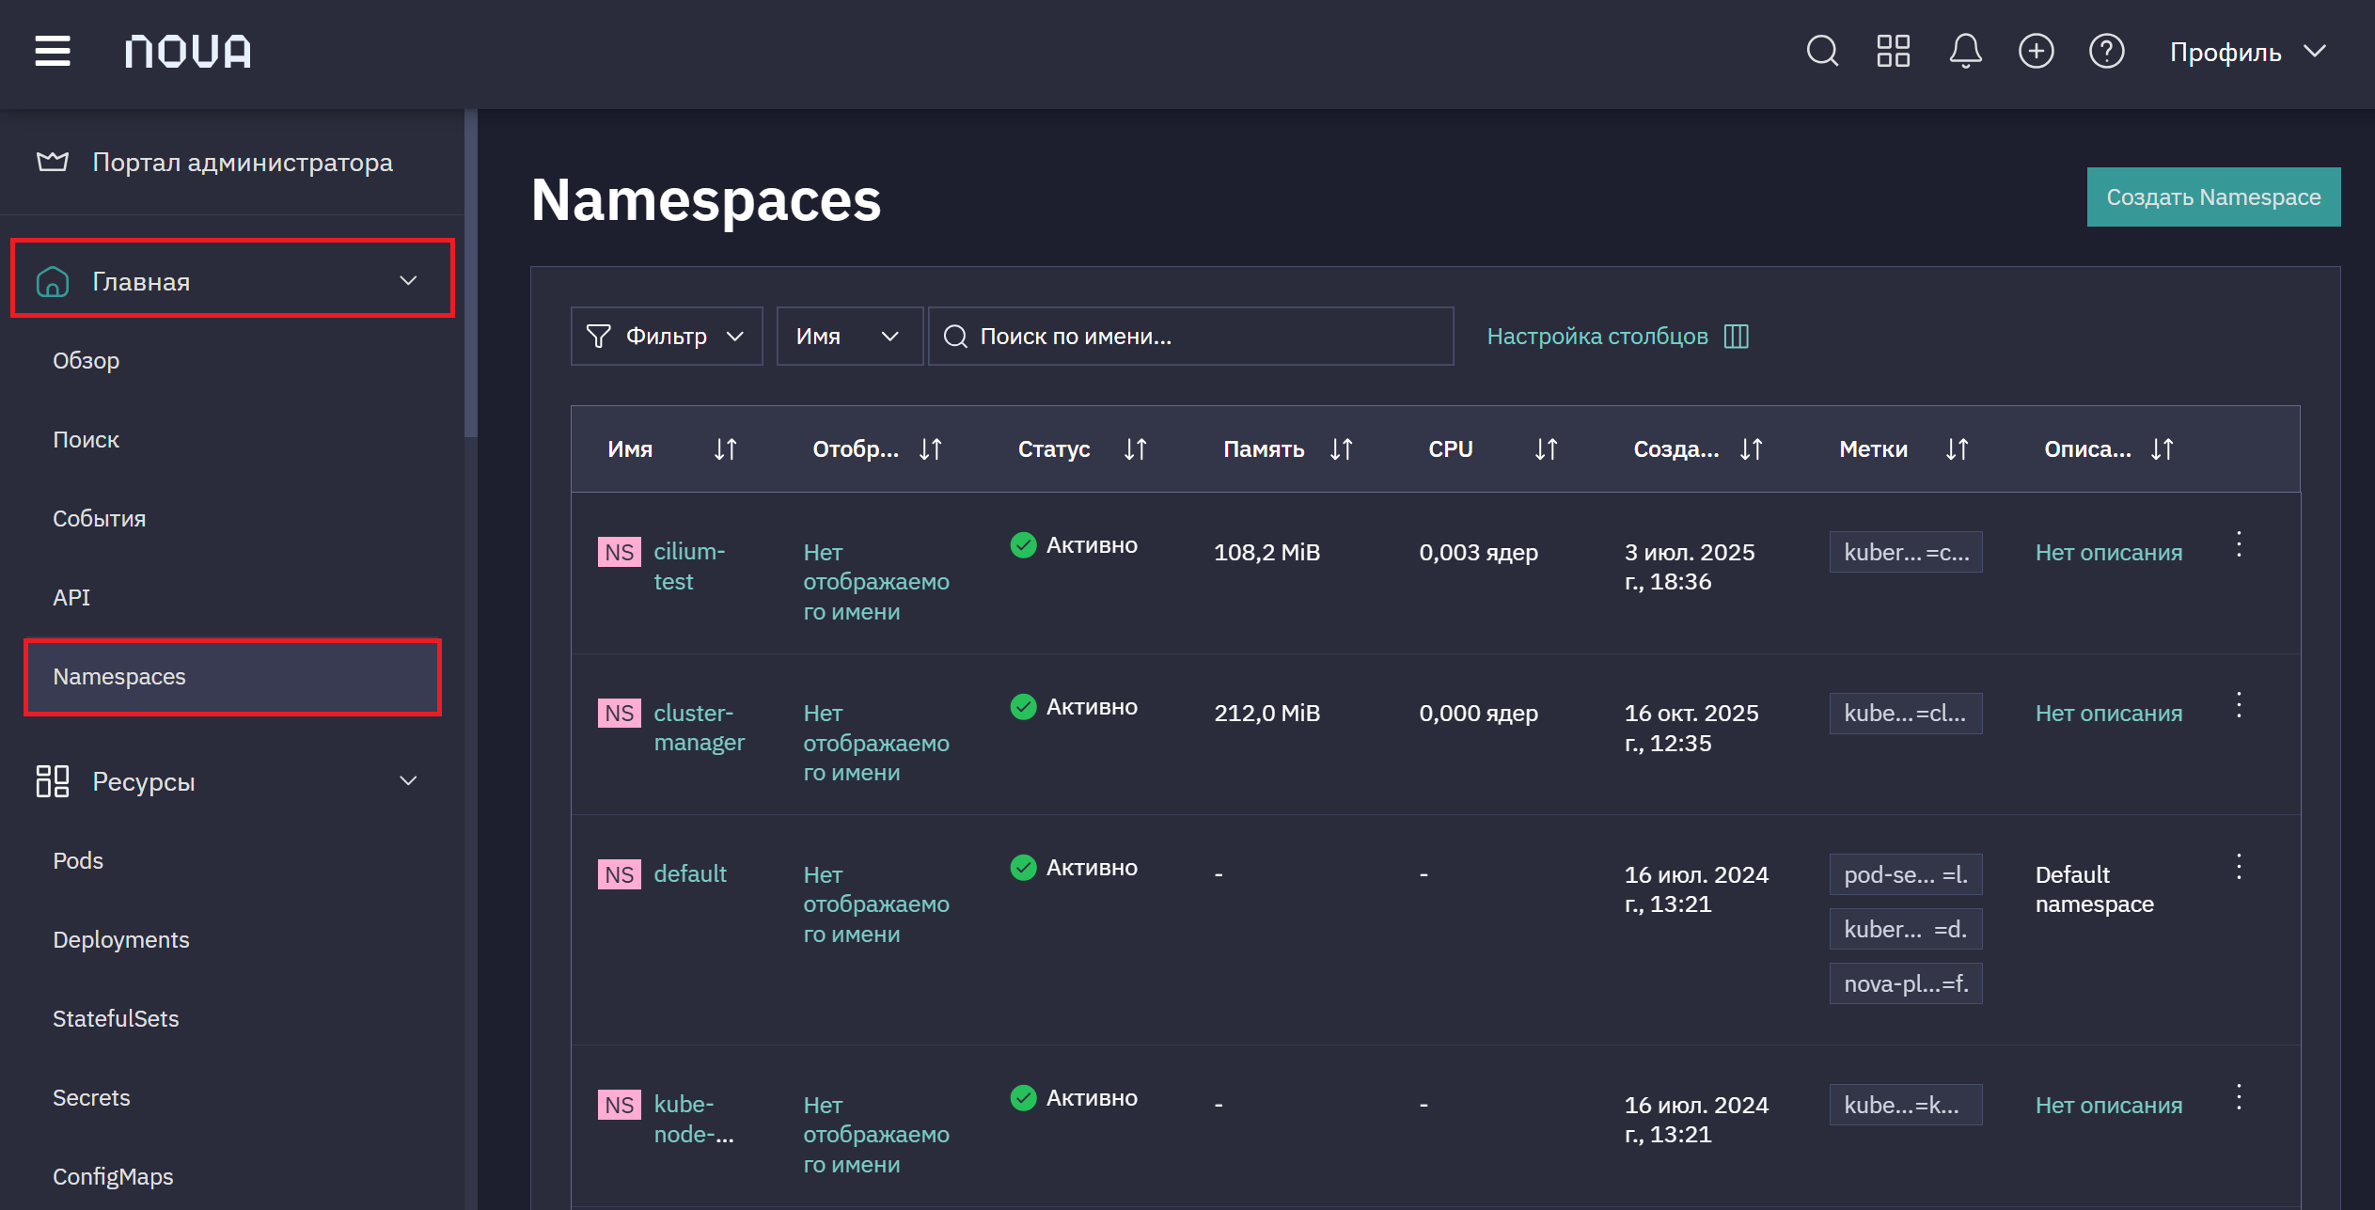Viewport: 2375px width, 1210px height.
Task: Open the Фильтр dropdown
Action: point(667,337)
